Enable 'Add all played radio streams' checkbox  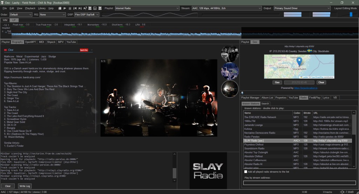point(245,172)
